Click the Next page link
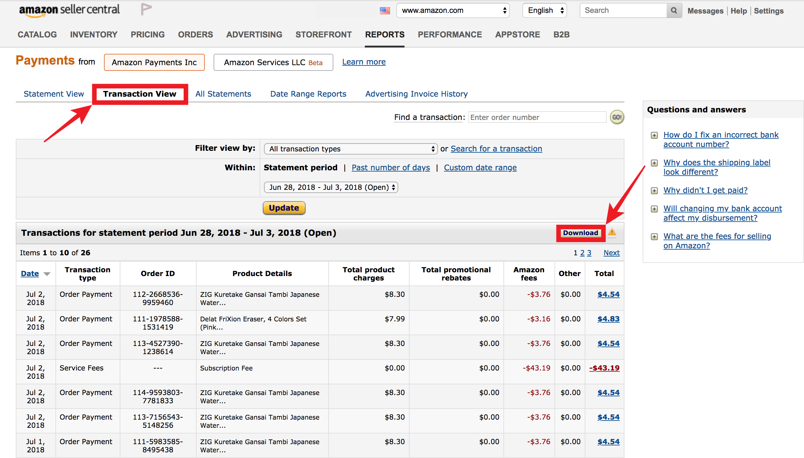The height and width of the screenshot is (458, 804). click(612, 253)
